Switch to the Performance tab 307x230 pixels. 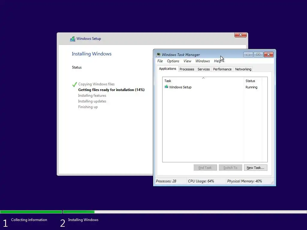pyautogui.click(x=222, y=69)
